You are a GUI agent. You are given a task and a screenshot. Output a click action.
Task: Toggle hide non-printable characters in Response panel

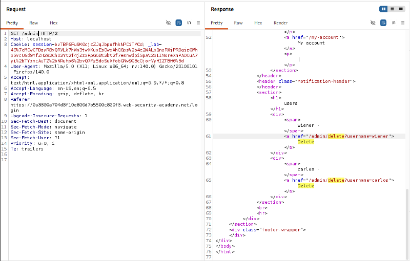click(373, 23)
